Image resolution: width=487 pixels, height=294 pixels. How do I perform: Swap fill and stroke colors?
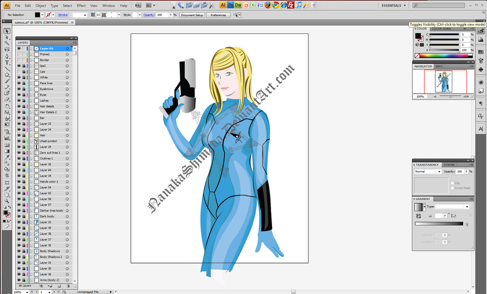[10, 208]
